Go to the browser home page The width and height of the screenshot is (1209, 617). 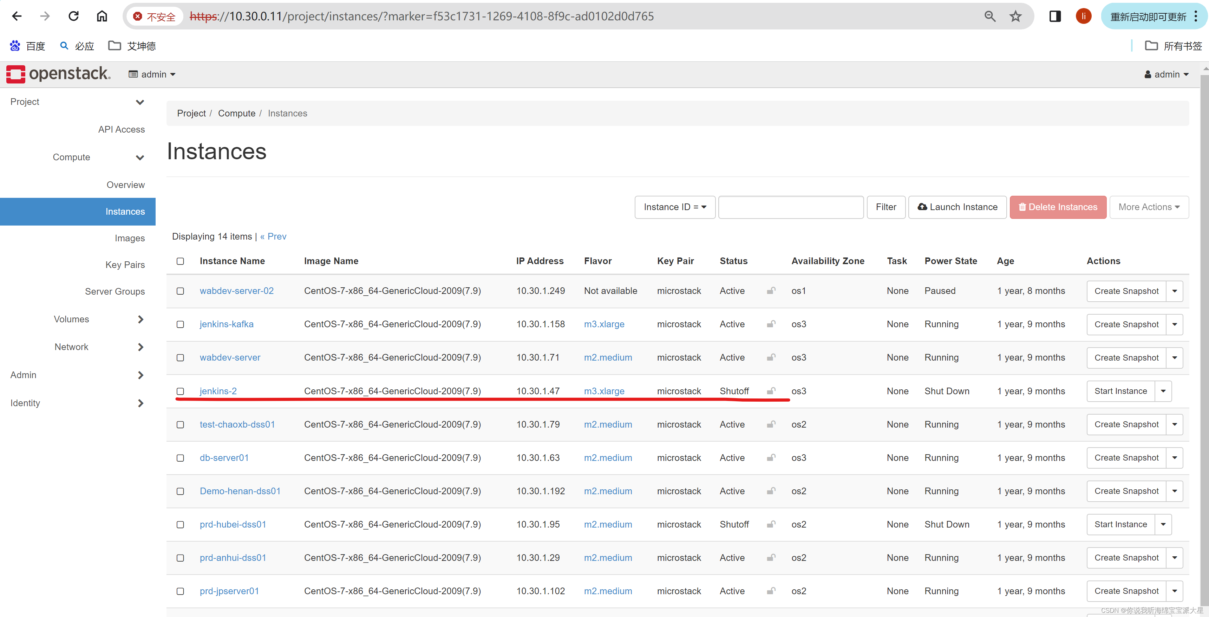point(102,16)
